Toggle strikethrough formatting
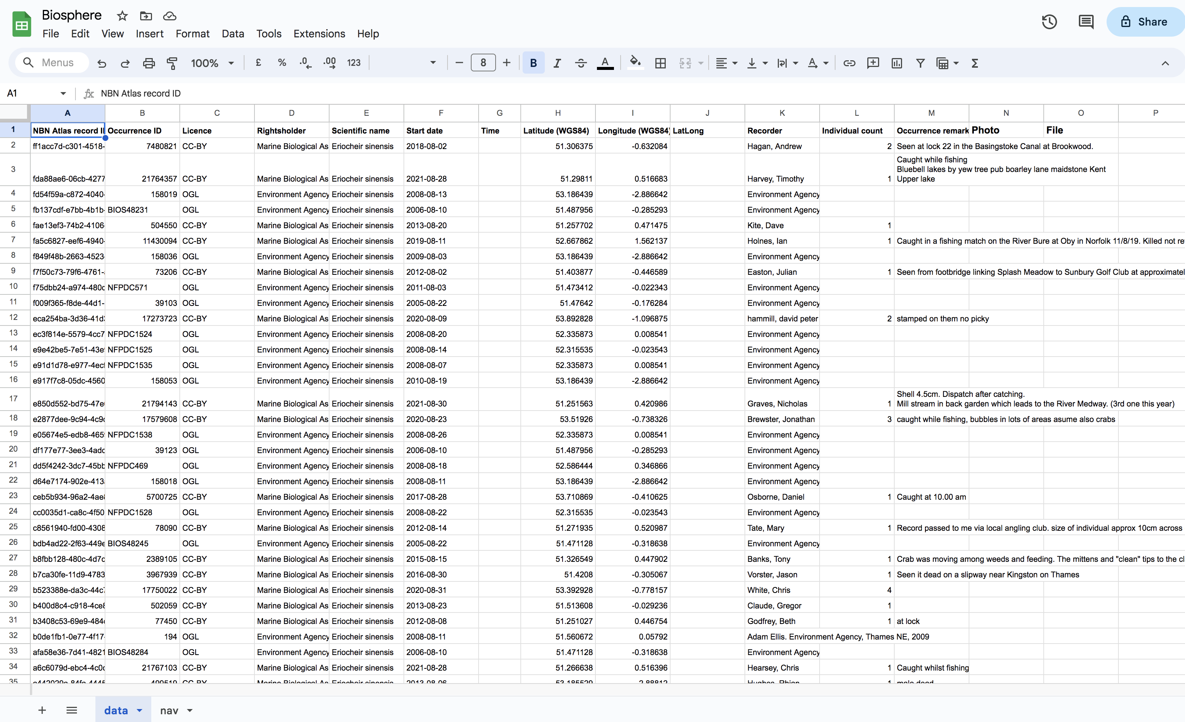The height and width of the screenshot is (722, 1185). coord(580,63)
